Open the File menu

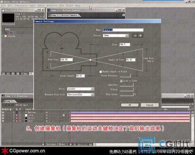click(x=3, y=6)
